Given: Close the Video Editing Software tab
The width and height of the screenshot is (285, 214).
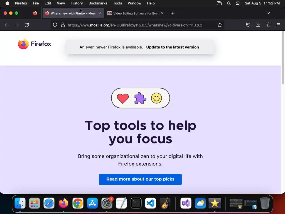Looking at the screenshot, I should pos(162,13).
